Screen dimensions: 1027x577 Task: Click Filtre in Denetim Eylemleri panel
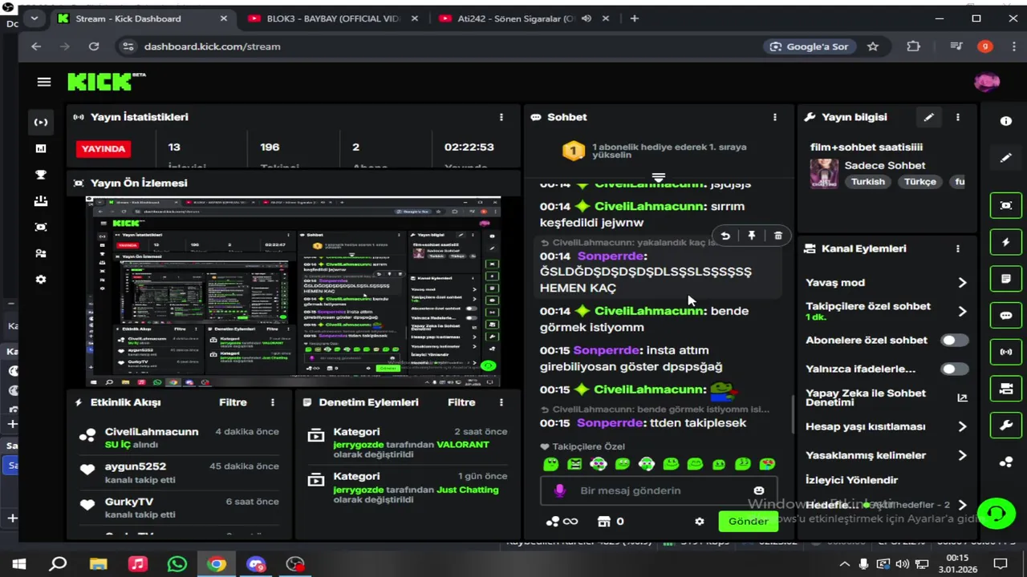(461, 402)
